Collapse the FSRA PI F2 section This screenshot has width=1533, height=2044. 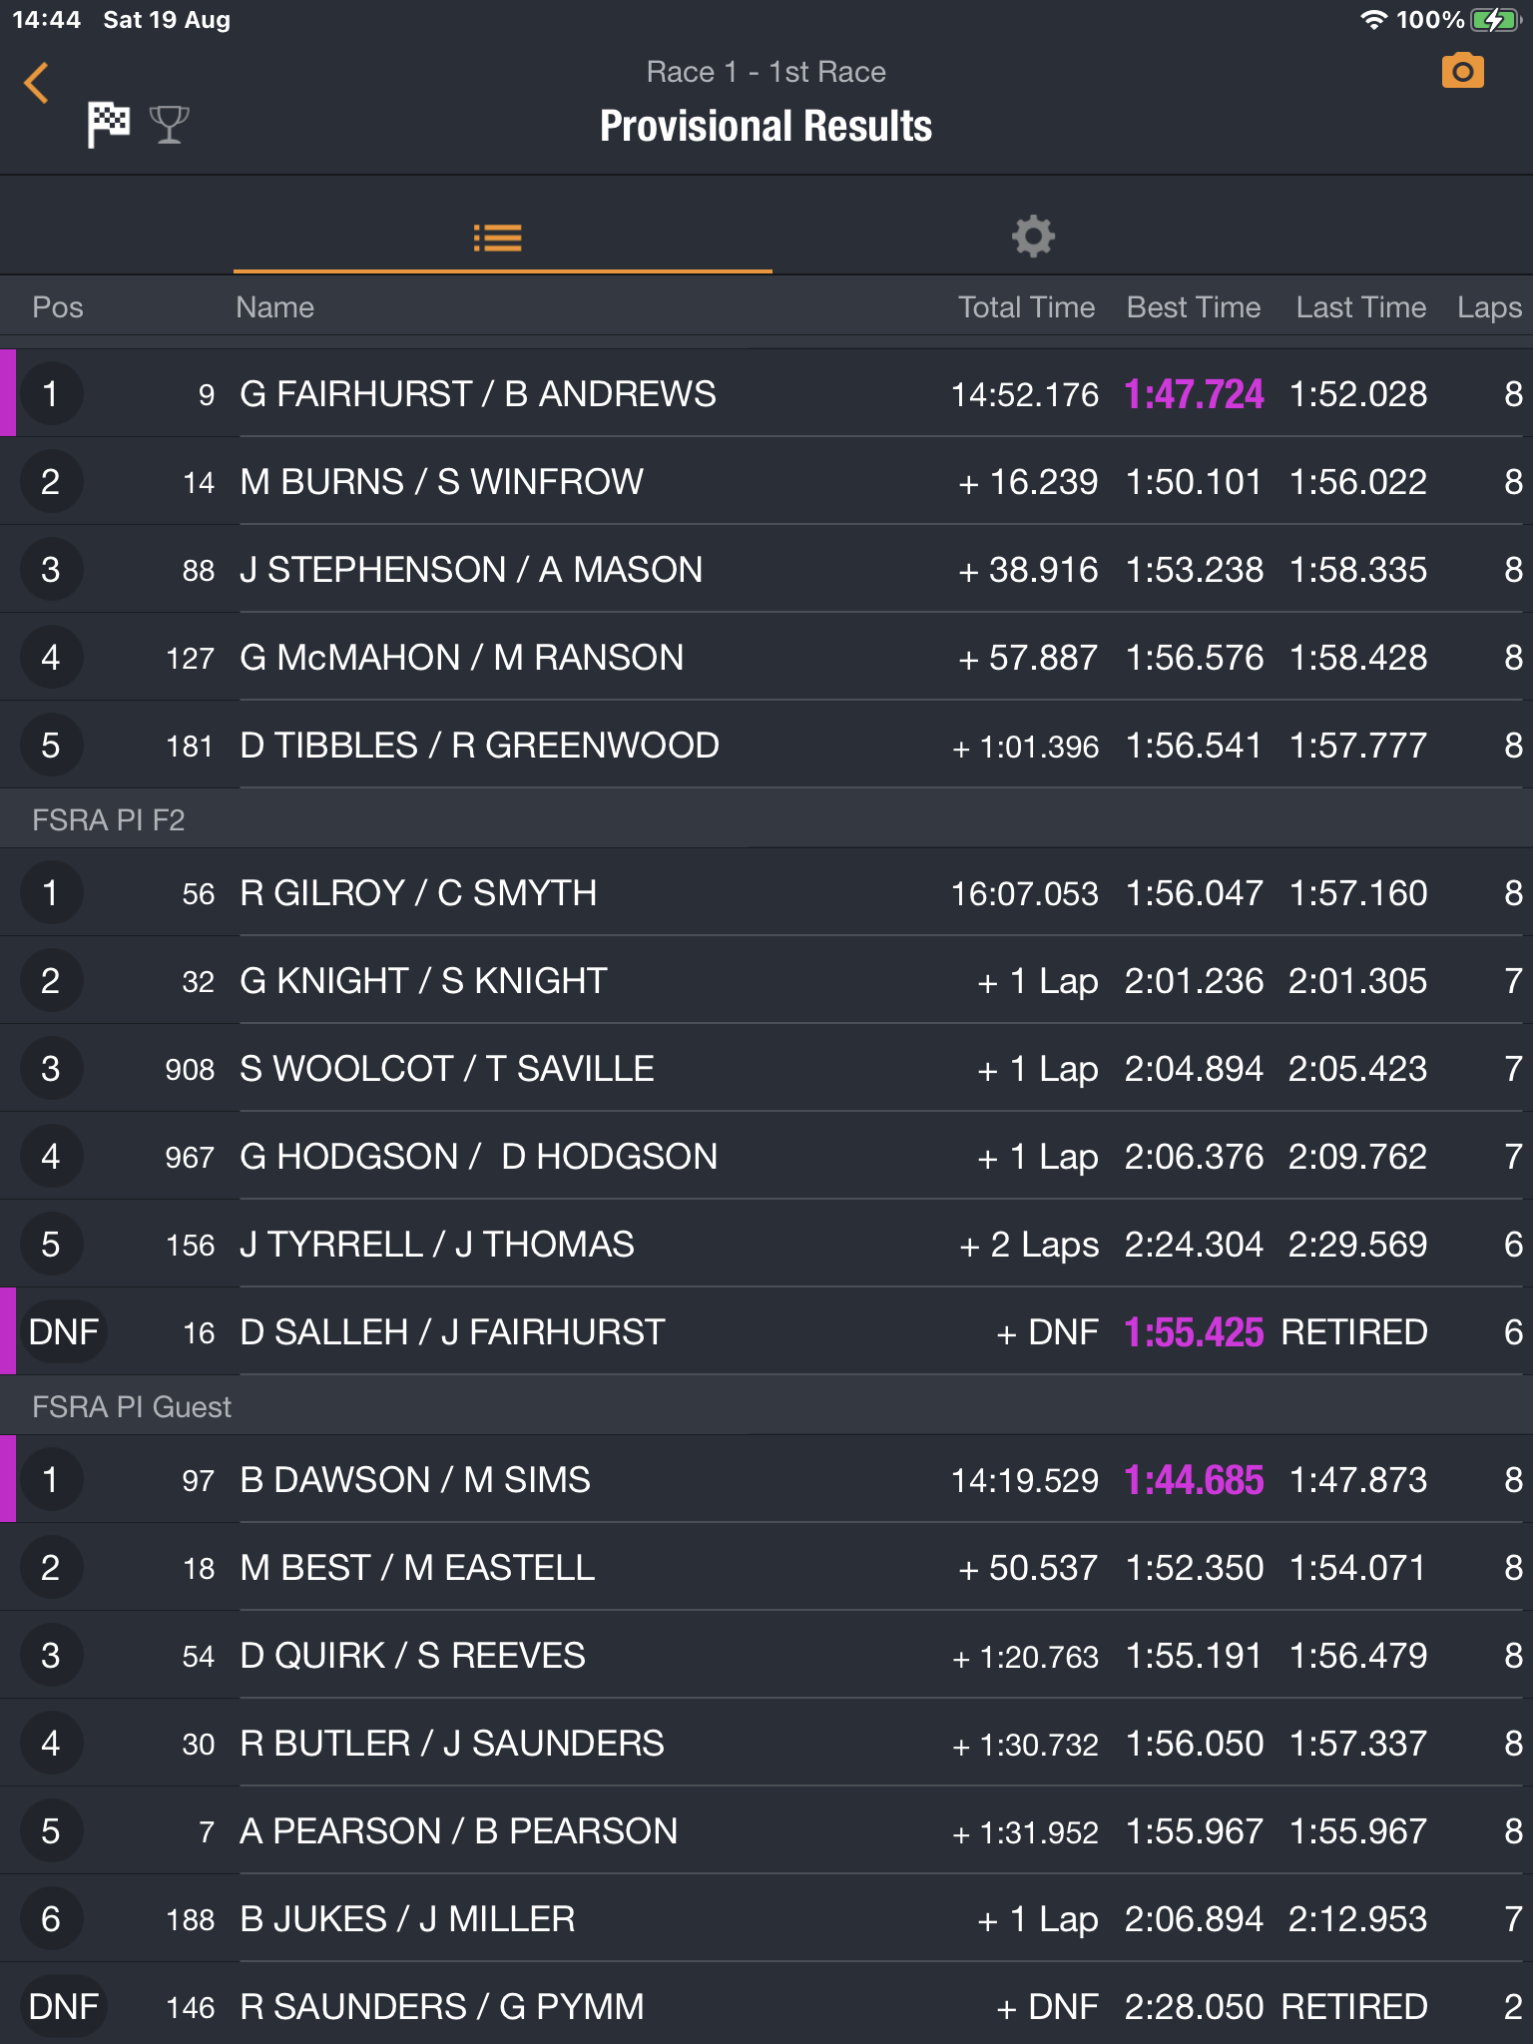(x=109, y=820)
